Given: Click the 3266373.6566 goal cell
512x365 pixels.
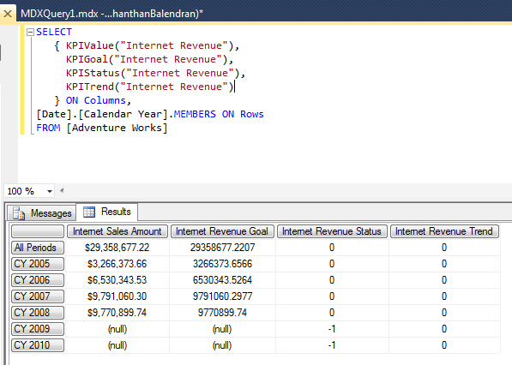Looking at the screenshot, I should coord(222,264).
